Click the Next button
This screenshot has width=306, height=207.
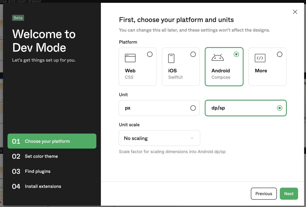click(x=289, y=194)
